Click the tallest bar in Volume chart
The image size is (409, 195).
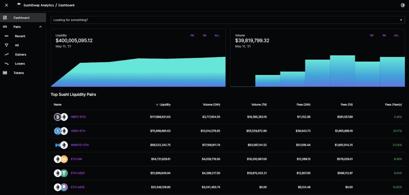(342, 71)
